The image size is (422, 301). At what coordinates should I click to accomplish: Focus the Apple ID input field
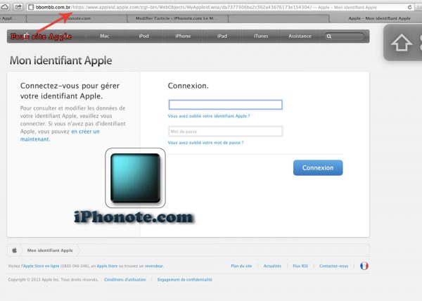226,105
